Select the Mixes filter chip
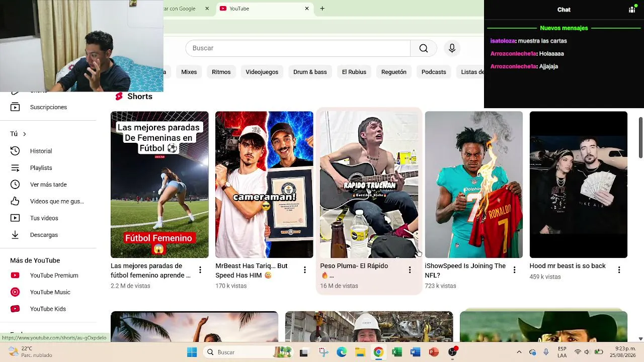644x362 pixels. point(189,72)
